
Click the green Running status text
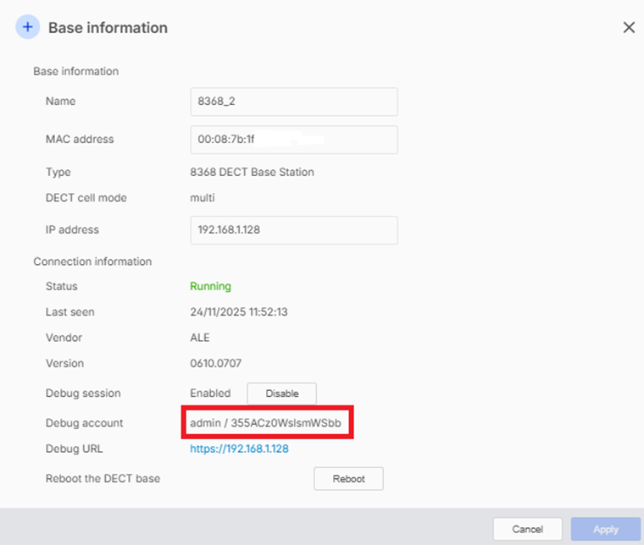pyautogui.click(x=210, y=287)
